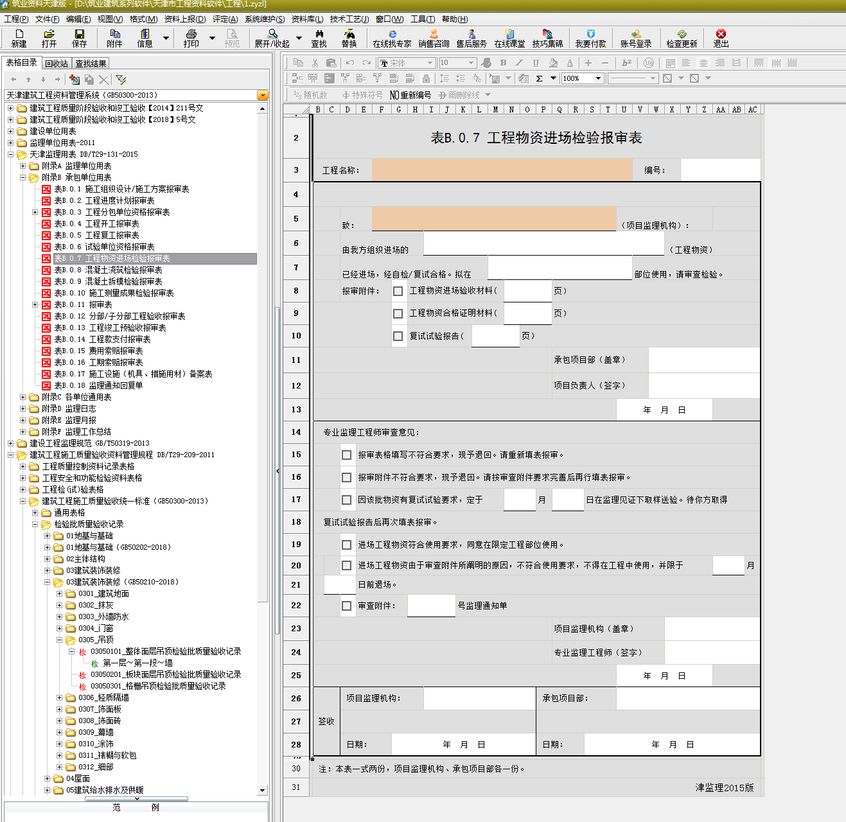
Task: Switch to the 查找结果 tab
Action: (91, 64)
